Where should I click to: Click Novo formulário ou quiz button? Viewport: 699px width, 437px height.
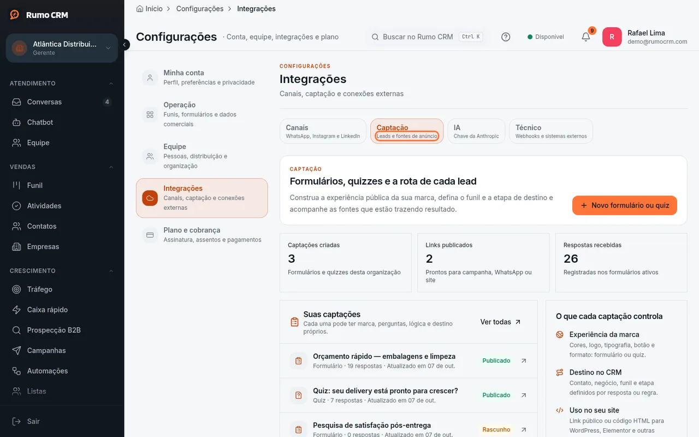pyautogui.click(x=625, y=205)
